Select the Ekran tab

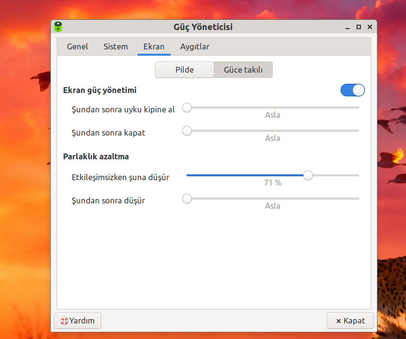pyautogui.click(x=154, y=47)
